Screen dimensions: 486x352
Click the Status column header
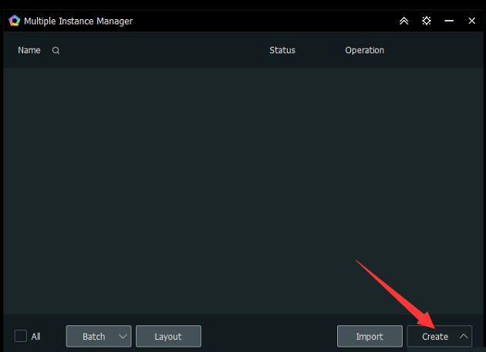[x=282, y=51]
